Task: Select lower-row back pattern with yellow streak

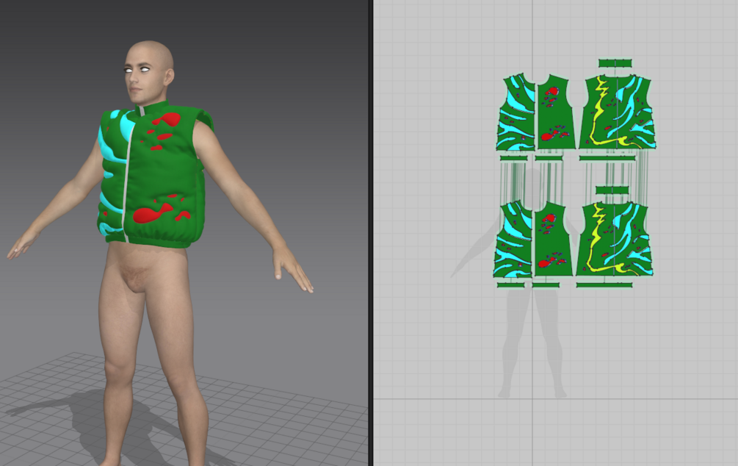Action: (x=615, y=239)
